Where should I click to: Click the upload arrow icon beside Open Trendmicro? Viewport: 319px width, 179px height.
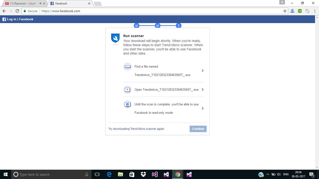tap(128, 90)
